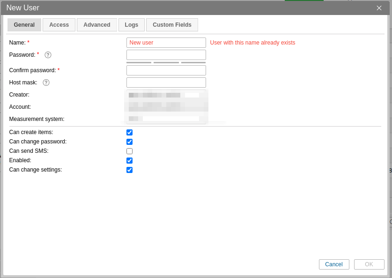
Task: Open the Creator dropdown
Action: pyautogui.click(x=166, y=95)
